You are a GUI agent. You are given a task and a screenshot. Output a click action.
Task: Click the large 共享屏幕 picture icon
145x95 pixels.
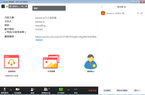click(x=51, y=62)
